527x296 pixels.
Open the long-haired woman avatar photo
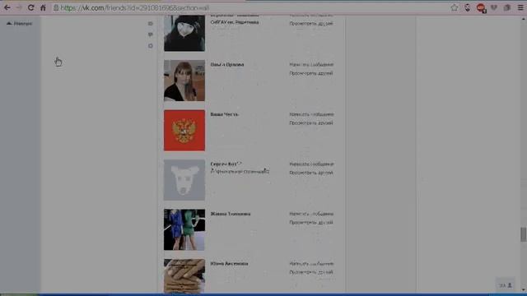click(184, 81)
